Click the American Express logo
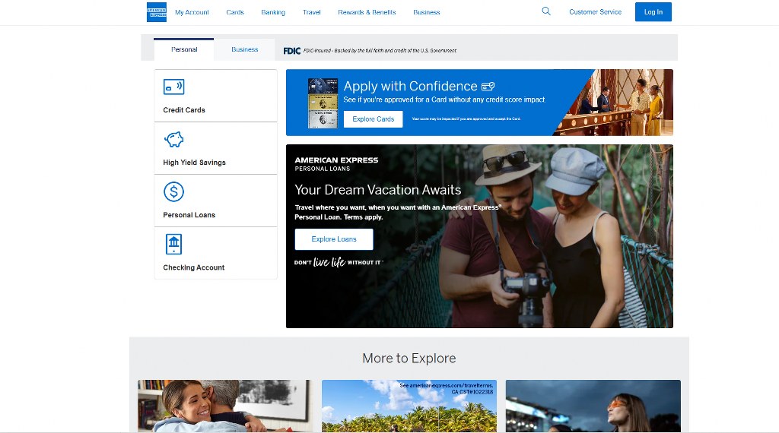The width and height of the screenshot is (779, 433). click(157, 12)
